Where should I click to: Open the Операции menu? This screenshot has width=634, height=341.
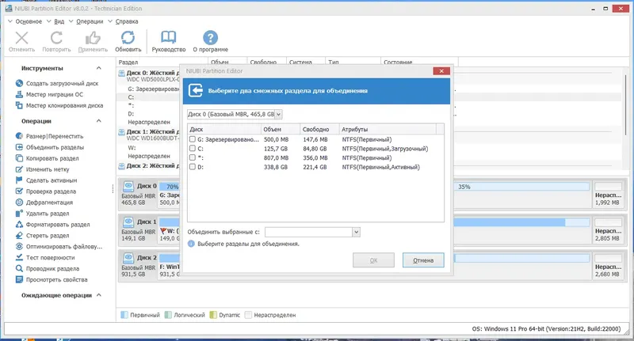pyautogui.click(x=90, y=21)
